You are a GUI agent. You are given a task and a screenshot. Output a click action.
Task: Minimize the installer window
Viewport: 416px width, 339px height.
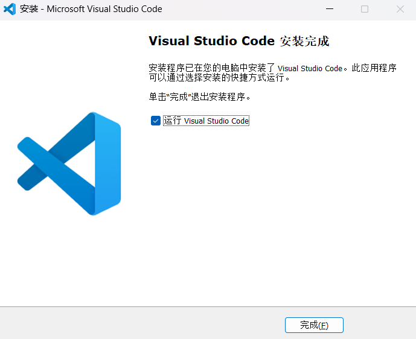coord(329,9)
